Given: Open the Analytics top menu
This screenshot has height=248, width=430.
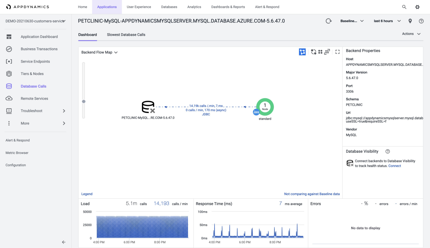Looking at the screenshot, I should (x=194, y=7).
